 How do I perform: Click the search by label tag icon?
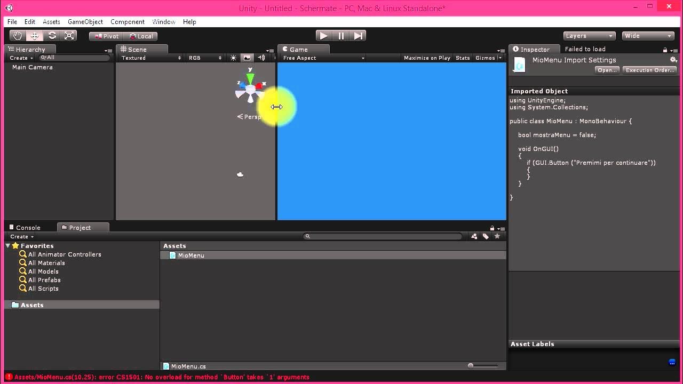pyautogui.click(x=486, y=236)
